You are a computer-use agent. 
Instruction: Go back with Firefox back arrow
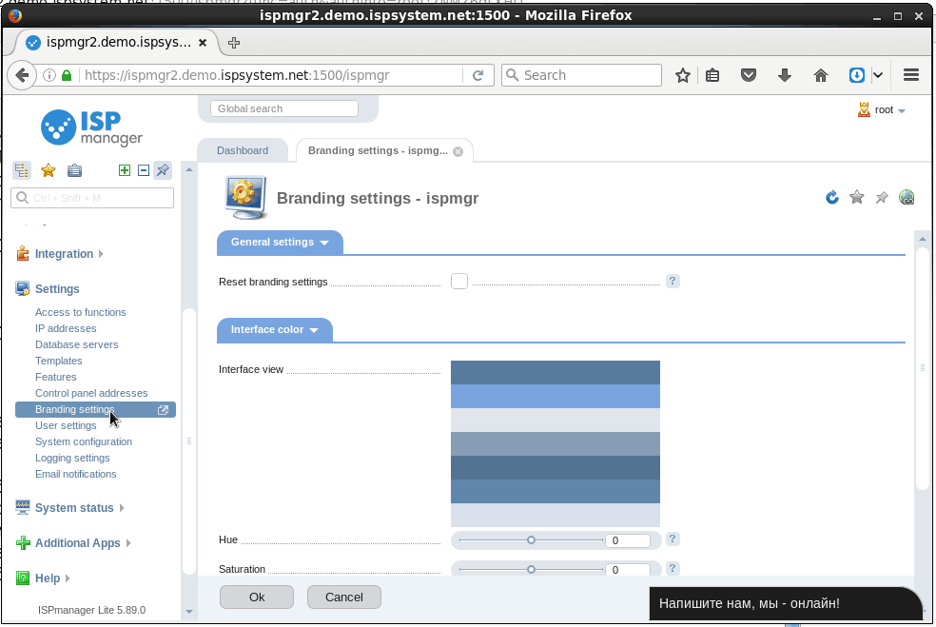coord(22,75)
